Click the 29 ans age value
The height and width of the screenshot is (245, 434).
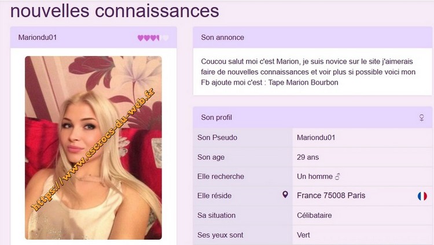pos(308,157)
